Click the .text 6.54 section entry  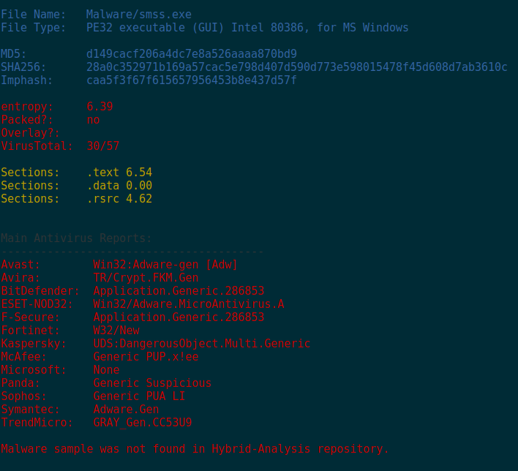(x=119, y=173)
